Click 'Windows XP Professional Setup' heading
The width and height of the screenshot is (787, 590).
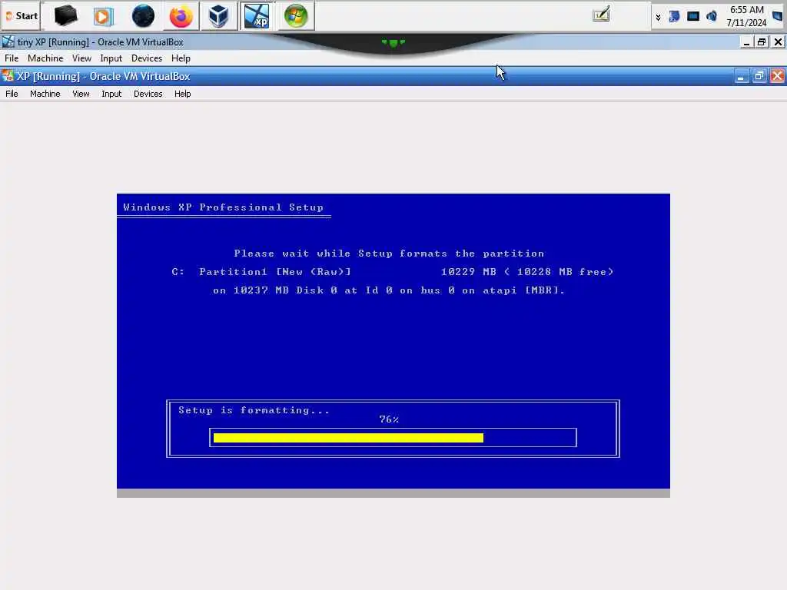[224, 207]
